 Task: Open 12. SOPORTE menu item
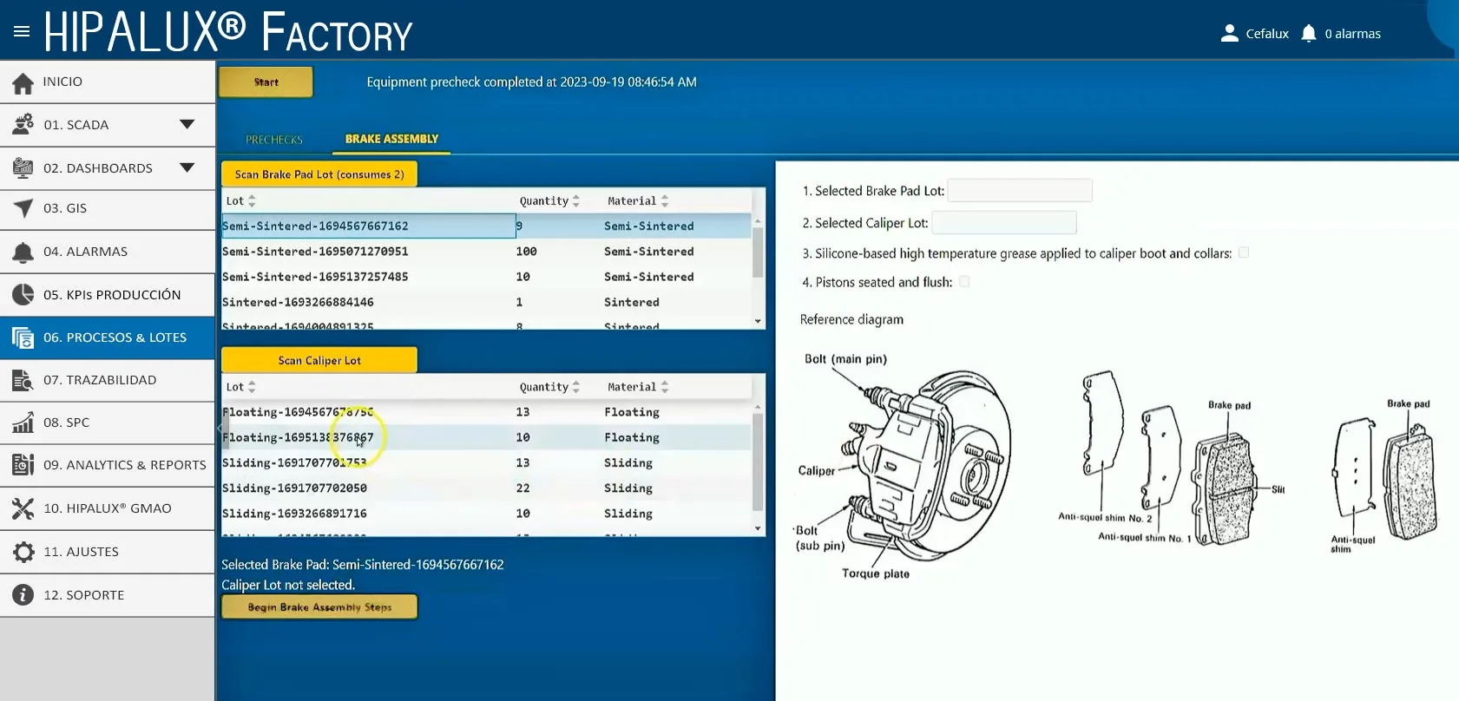click(x=108, y=595)
